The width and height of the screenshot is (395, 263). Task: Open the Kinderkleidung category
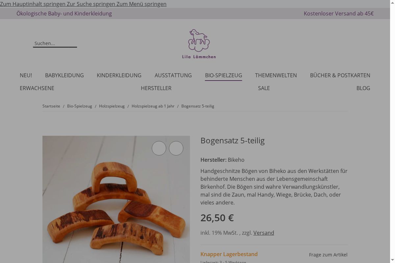[x=119, y=75]
